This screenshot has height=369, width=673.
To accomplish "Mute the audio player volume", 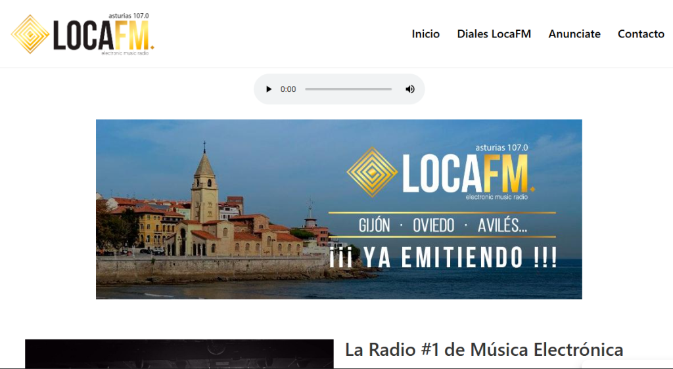I will tap(410, 89).
